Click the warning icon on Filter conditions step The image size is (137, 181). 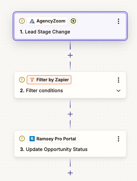[22, 80]
